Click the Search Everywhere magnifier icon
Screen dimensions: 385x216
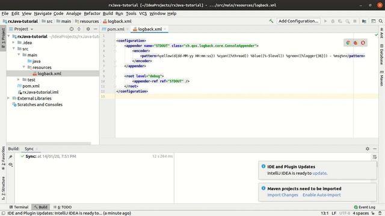coord(381,22)
